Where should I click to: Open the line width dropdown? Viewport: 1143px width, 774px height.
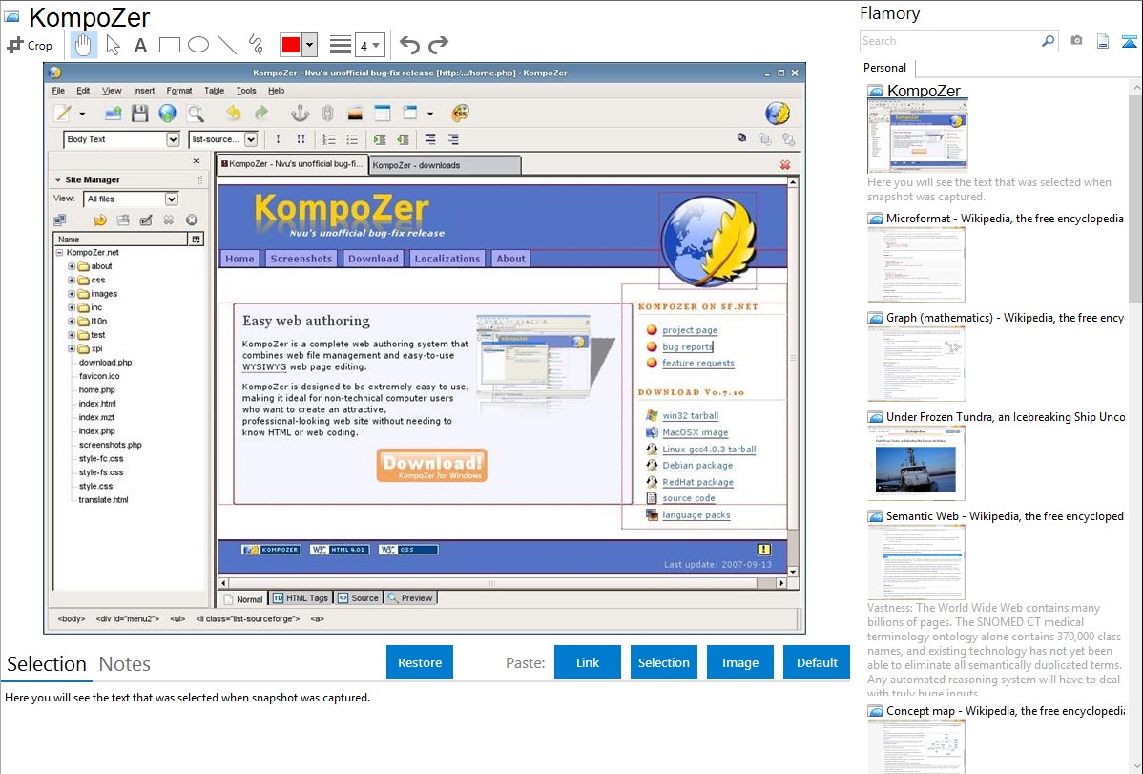(x=369, y=45)
